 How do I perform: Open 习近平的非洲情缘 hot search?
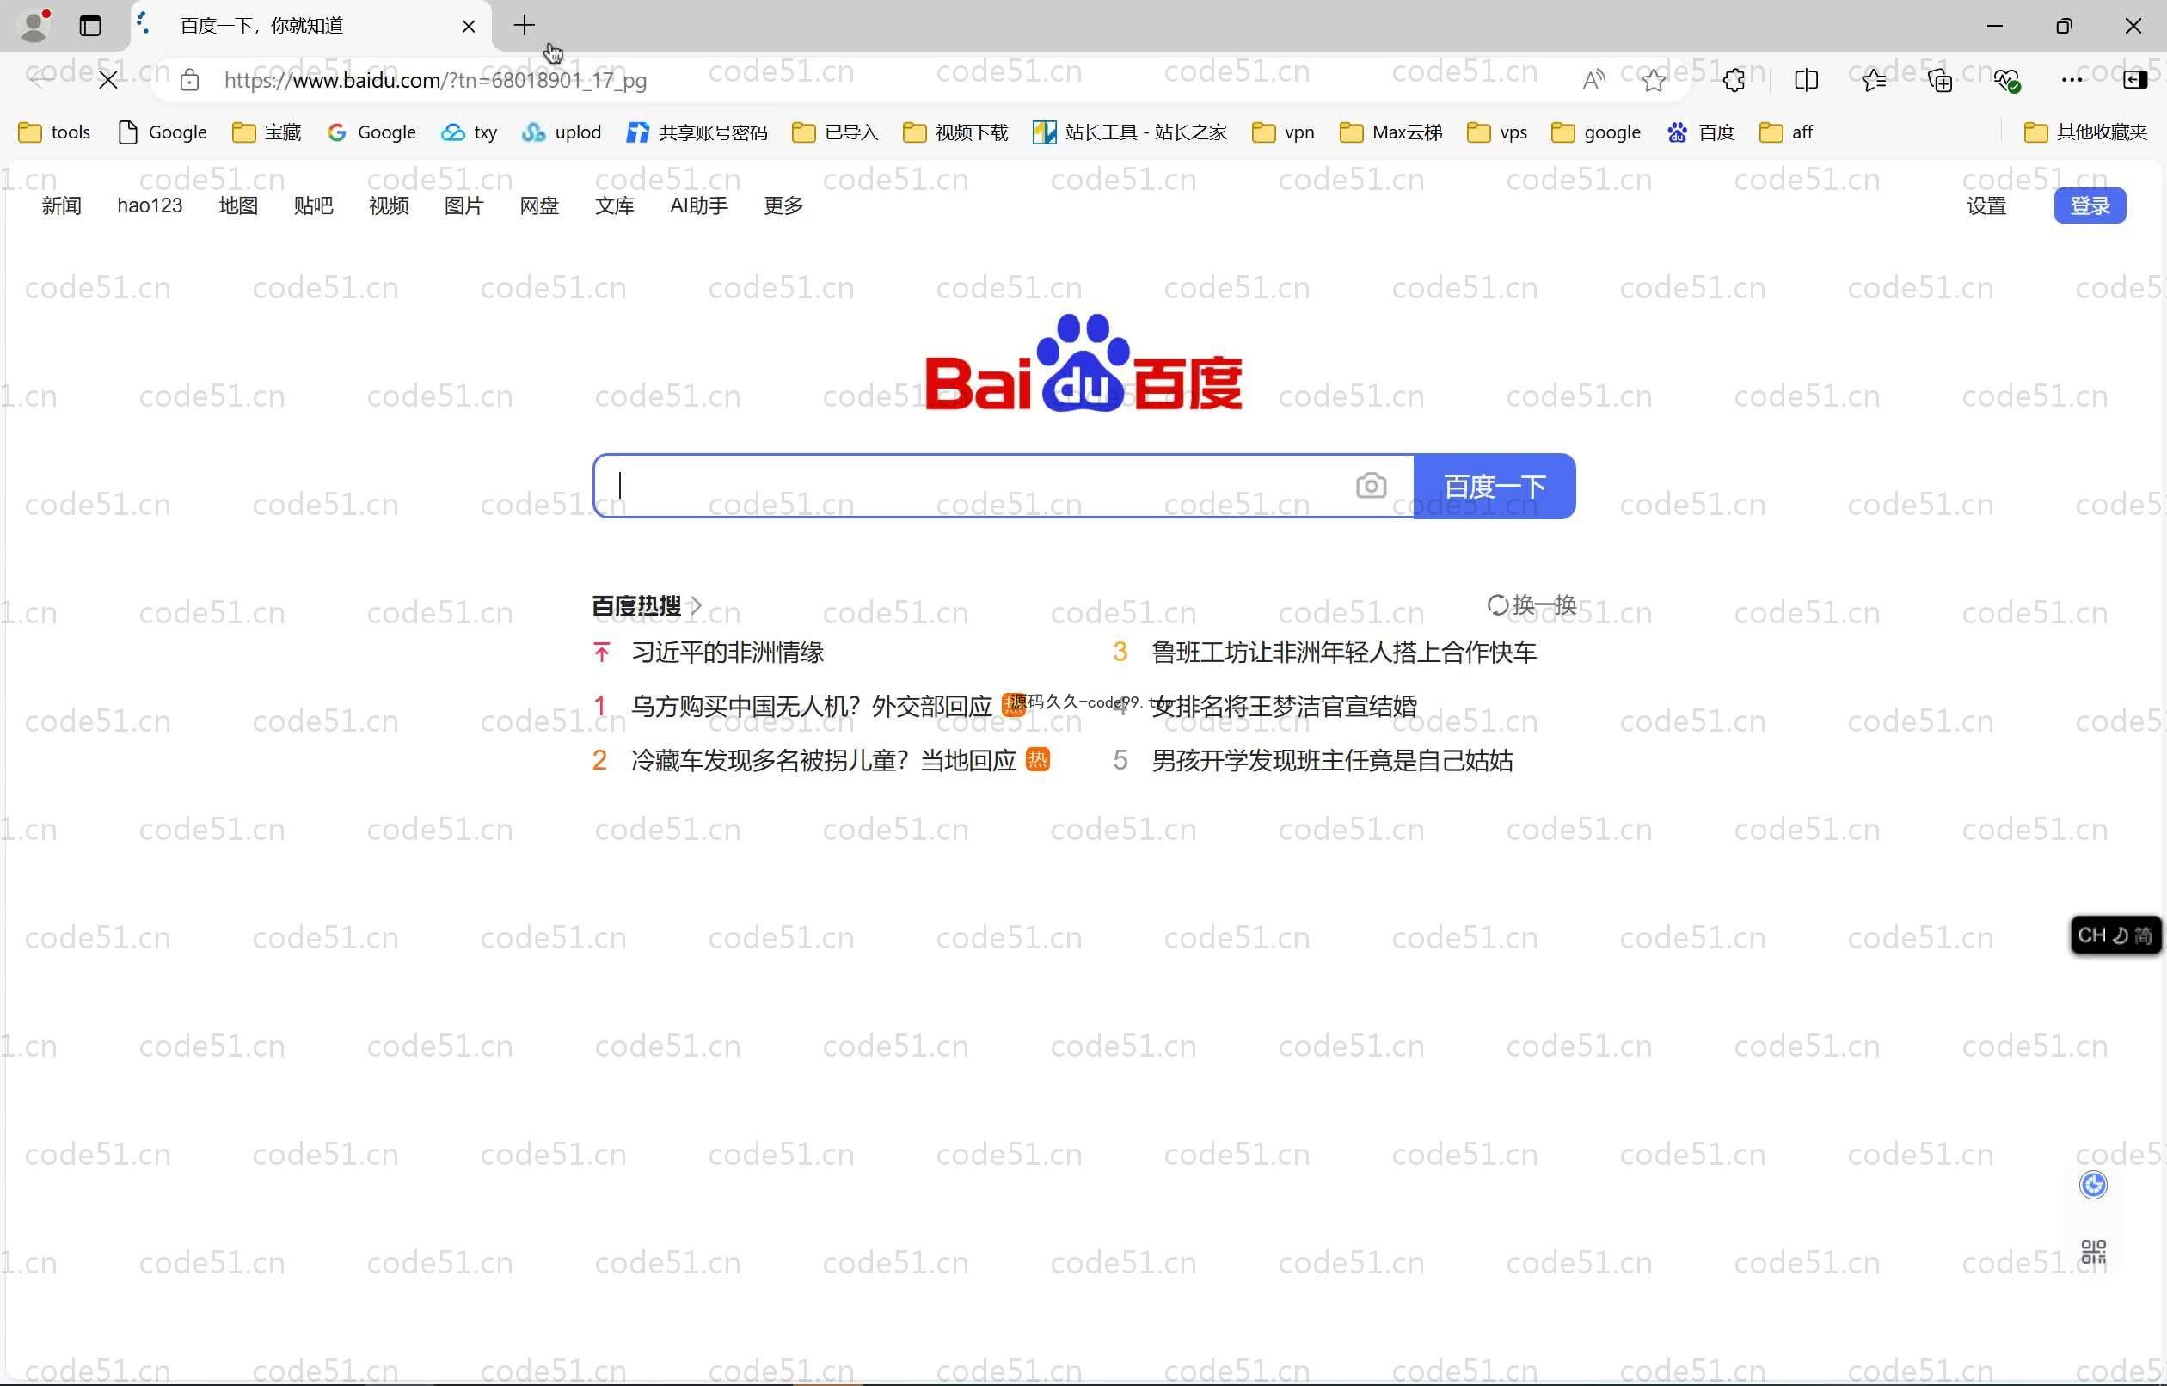(727, 652)
